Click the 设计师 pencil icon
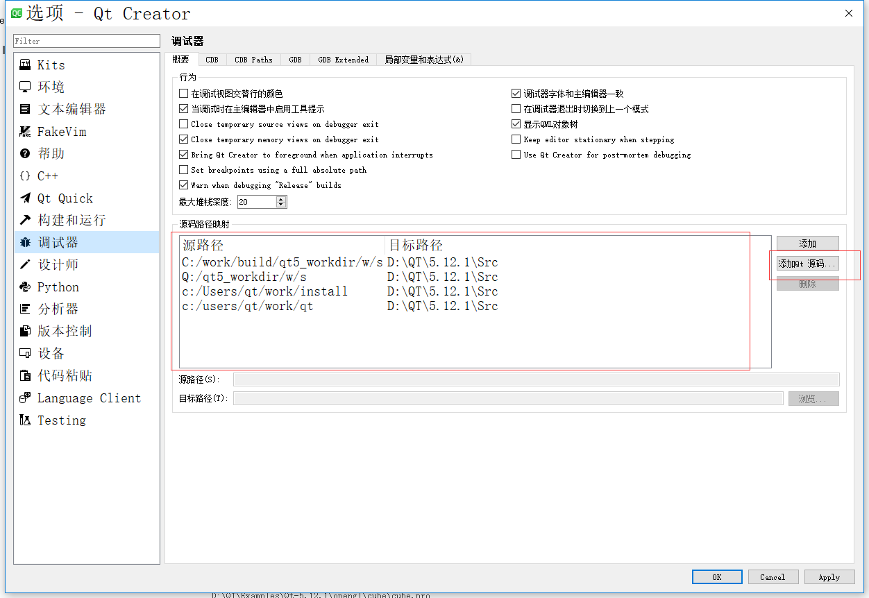The width and height of the screenshot is (869, 598). coord(25,264)
